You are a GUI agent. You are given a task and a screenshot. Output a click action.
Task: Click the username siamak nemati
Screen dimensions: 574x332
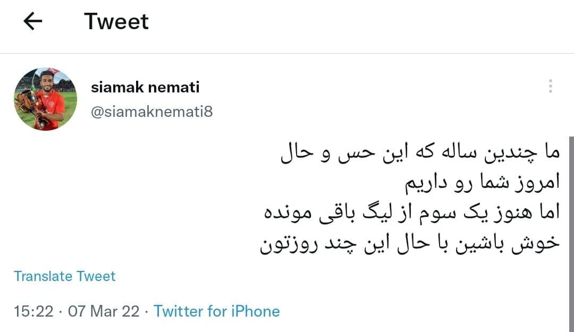click(x=146, y=87)
